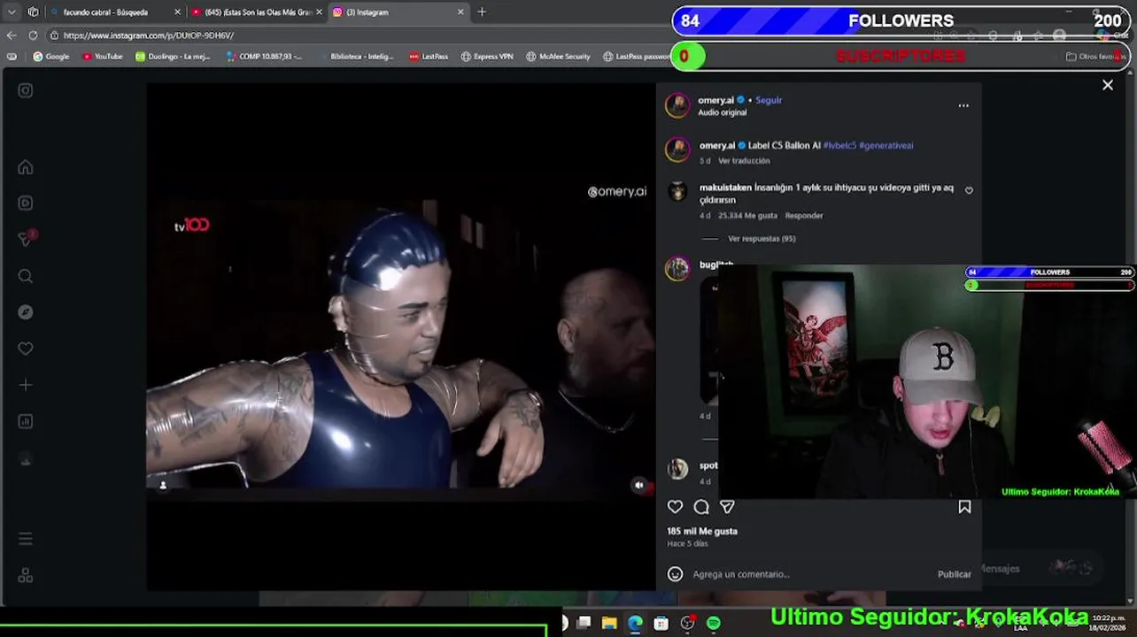Image resolution: width=1137 pixels, height=637 pixels.
Task: Show tagged people icon on video
Action: 163,485
